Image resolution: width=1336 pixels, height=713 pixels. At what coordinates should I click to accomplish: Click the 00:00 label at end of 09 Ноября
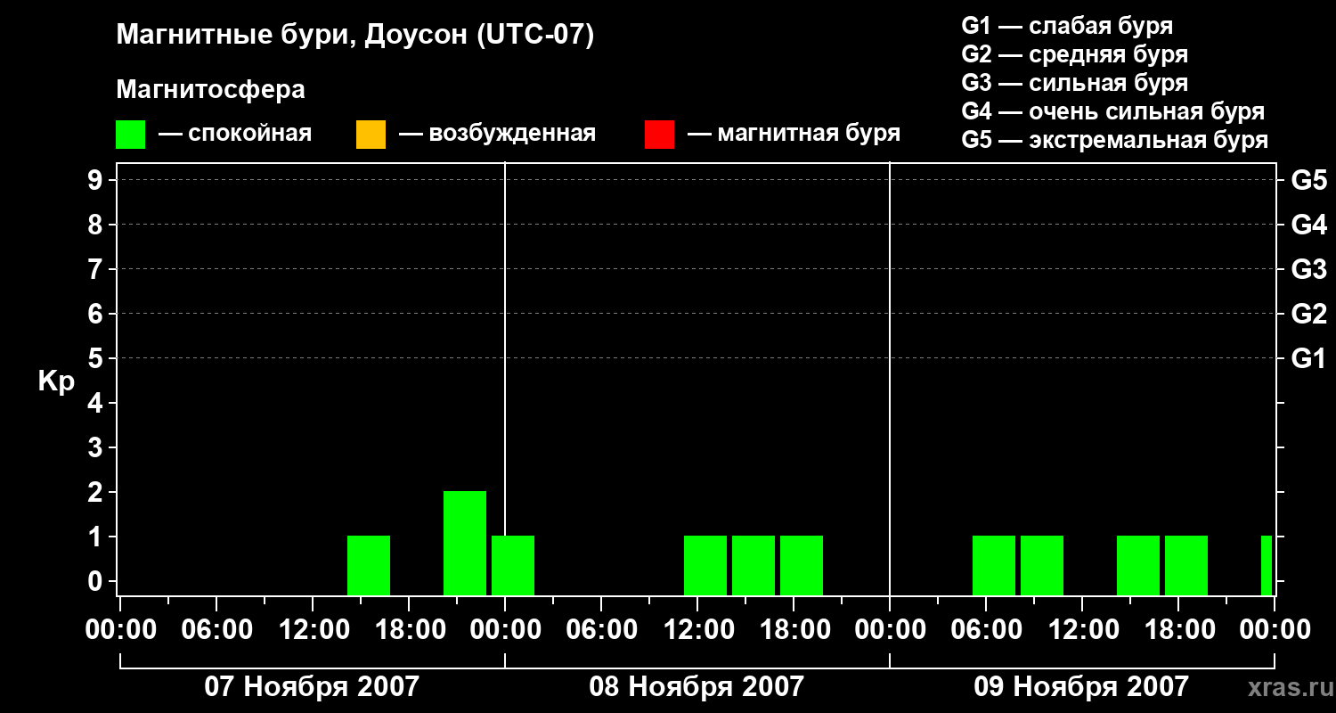1275,630
